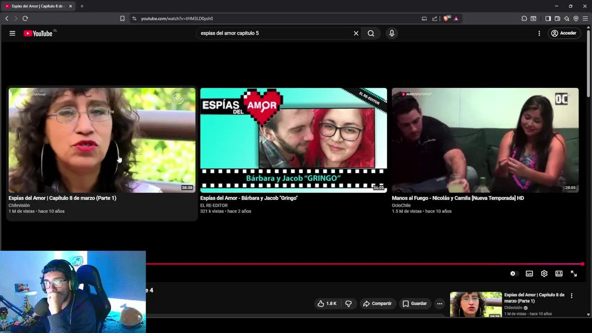Open the sidebar suggested video thumbnail
Screen dimensions: 592x333
[x=476, y=304]
